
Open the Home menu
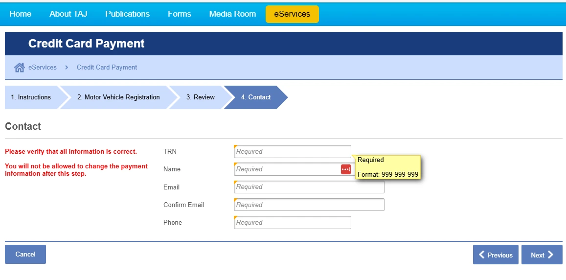[x=21, y=14]
